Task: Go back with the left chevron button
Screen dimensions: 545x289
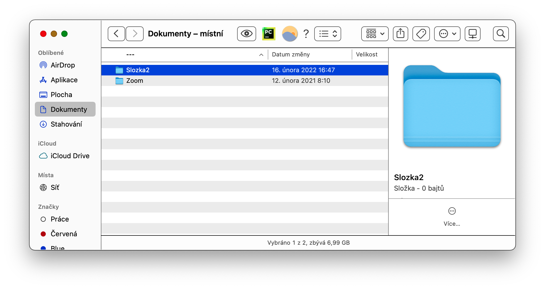Action: point(116,34)
